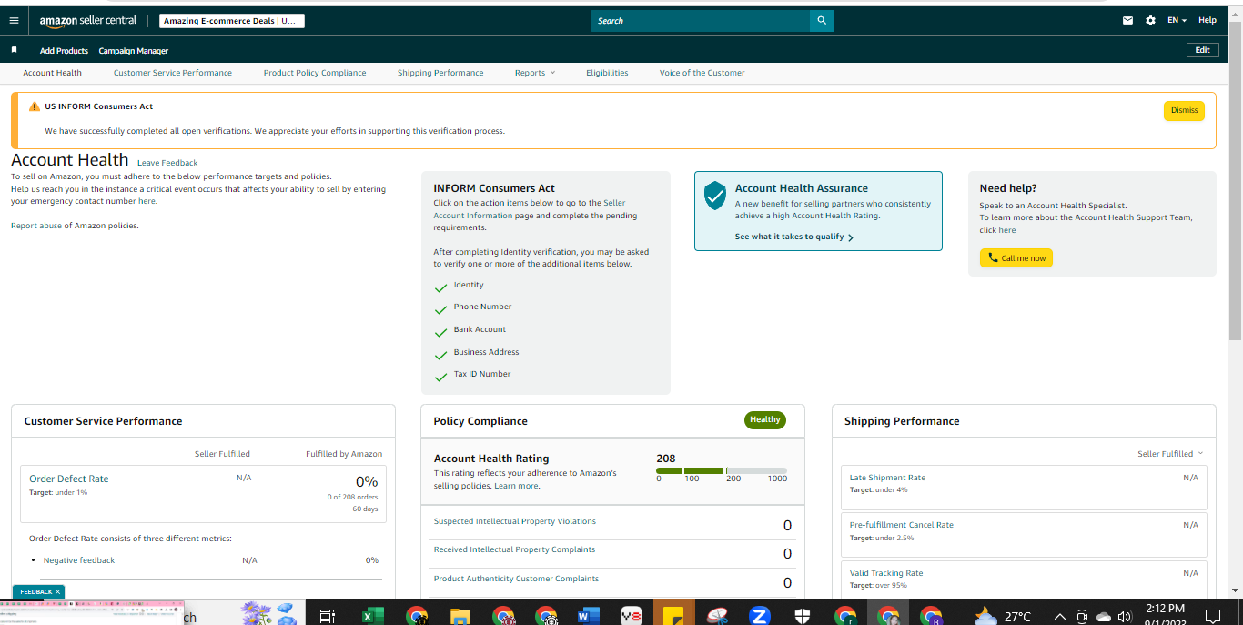Click the phone icon on Call me now

[x=993, y=258]
